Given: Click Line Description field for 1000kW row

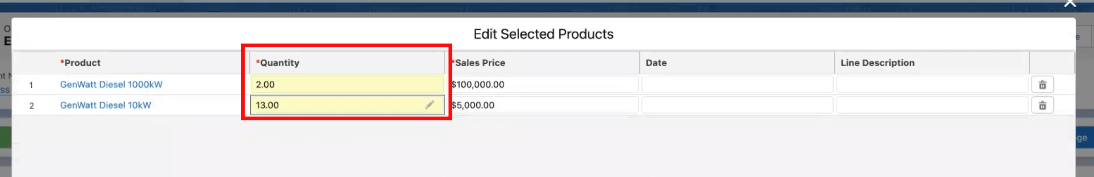Looking at the screenshot, I should [932, 84].
